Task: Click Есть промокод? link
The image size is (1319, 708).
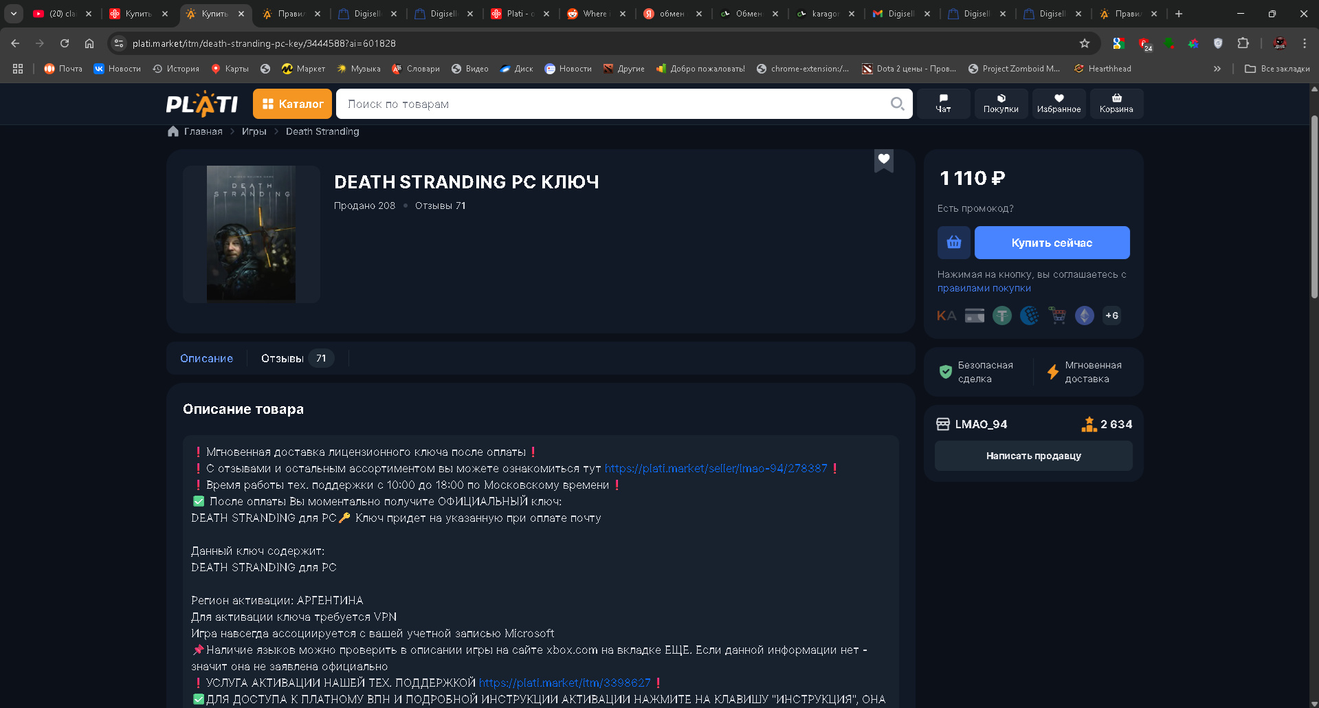Action: pyautogui.click(x=975, y=208)
